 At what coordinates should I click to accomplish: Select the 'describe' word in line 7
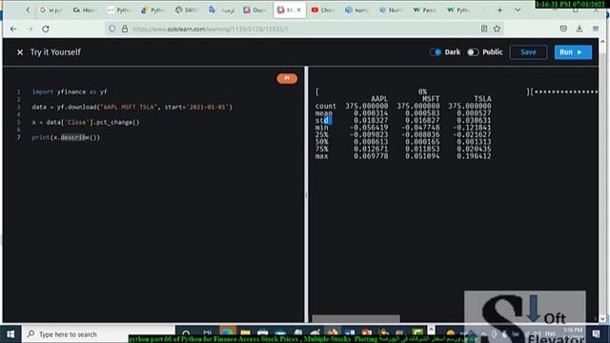(x=74, y=137)
